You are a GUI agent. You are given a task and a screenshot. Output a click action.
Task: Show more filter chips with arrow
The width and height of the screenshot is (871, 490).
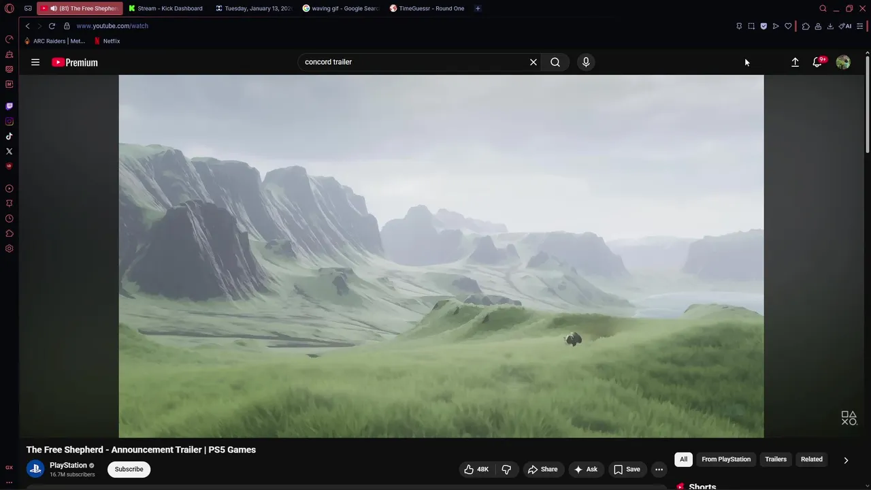pyautogui.click(x=846, y=460)
